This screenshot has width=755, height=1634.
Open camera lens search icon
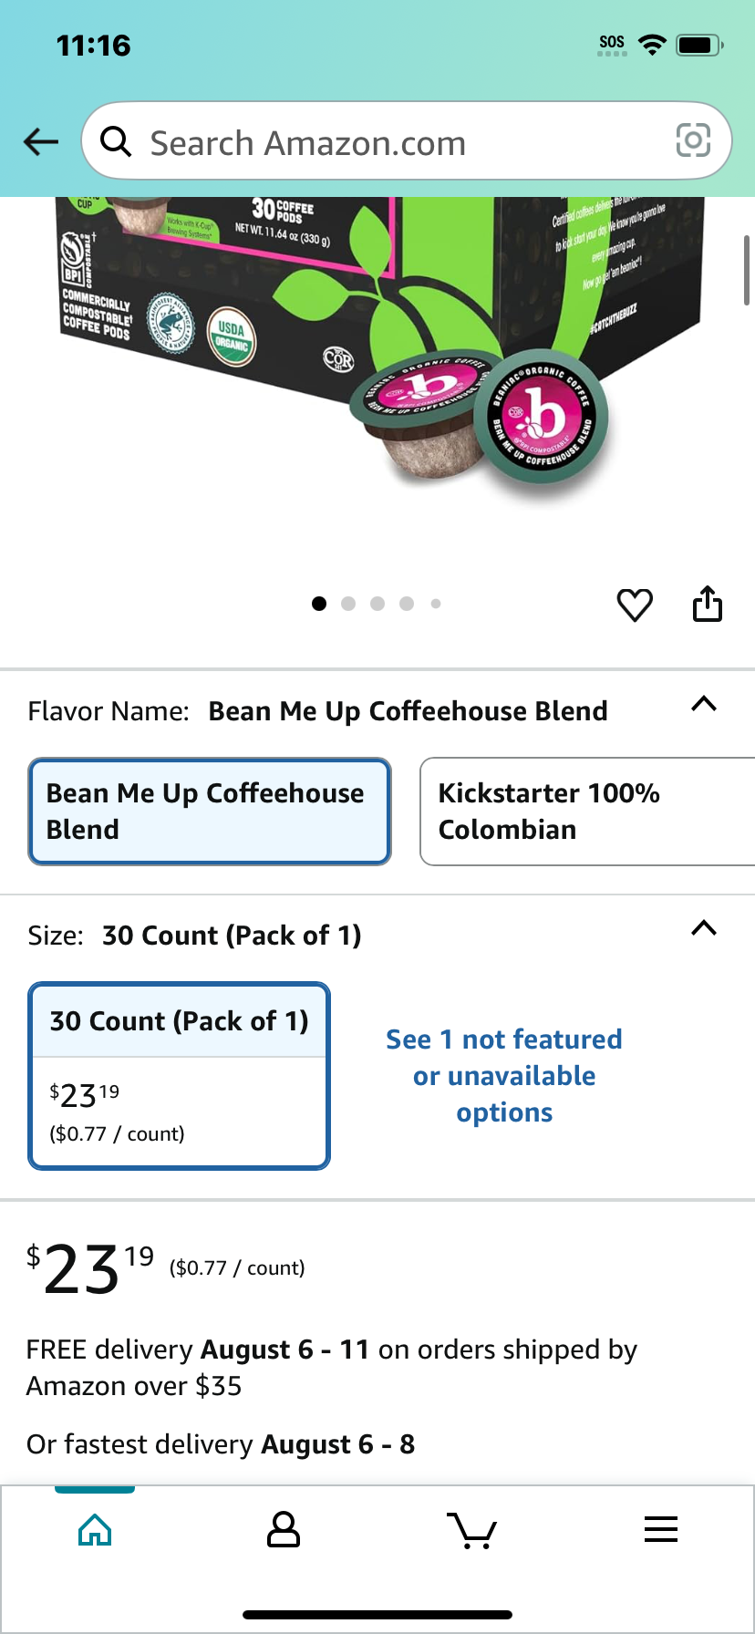point(693,140)
